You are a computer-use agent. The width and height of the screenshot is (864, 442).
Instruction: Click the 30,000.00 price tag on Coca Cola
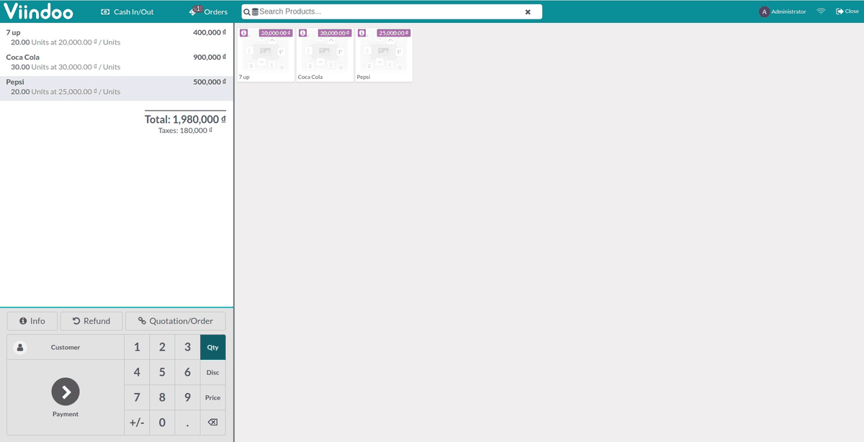[x=335, y=33]
